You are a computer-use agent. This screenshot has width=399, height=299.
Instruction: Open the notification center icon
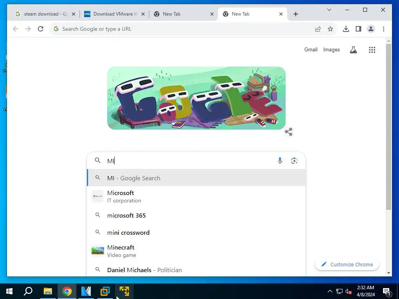387,292
